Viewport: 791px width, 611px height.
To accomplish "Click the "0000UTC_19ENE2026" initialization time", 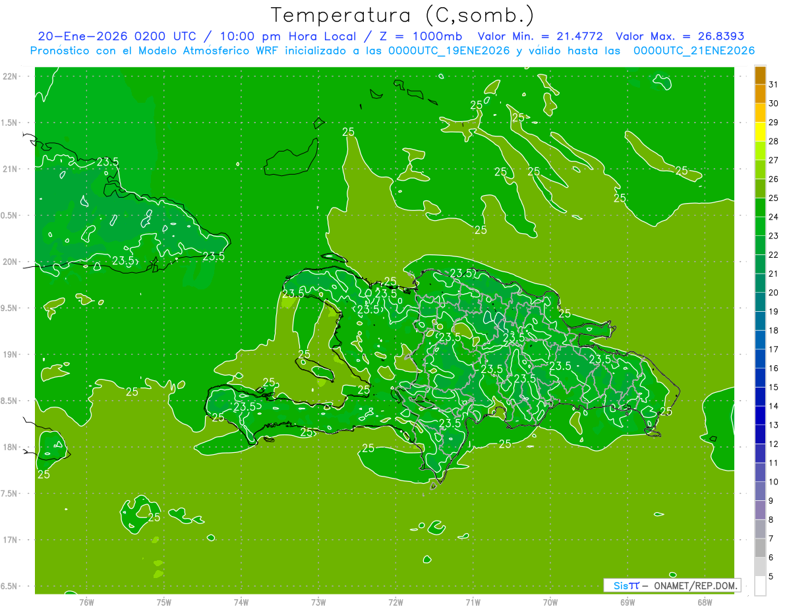I will click(x=449, y=51).
